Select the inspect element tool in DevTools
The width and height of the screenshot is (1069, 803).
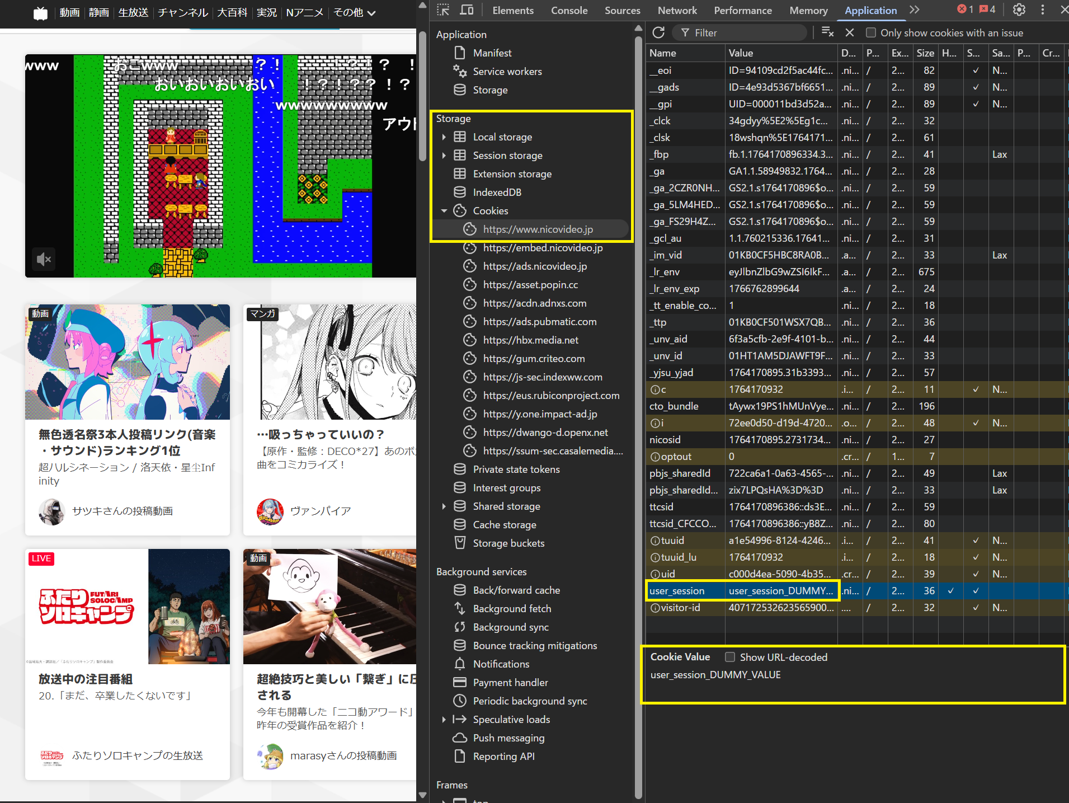pos(442,10)
